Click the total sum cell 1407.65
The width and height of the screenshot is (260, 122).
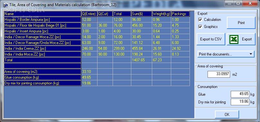[142, 60]
